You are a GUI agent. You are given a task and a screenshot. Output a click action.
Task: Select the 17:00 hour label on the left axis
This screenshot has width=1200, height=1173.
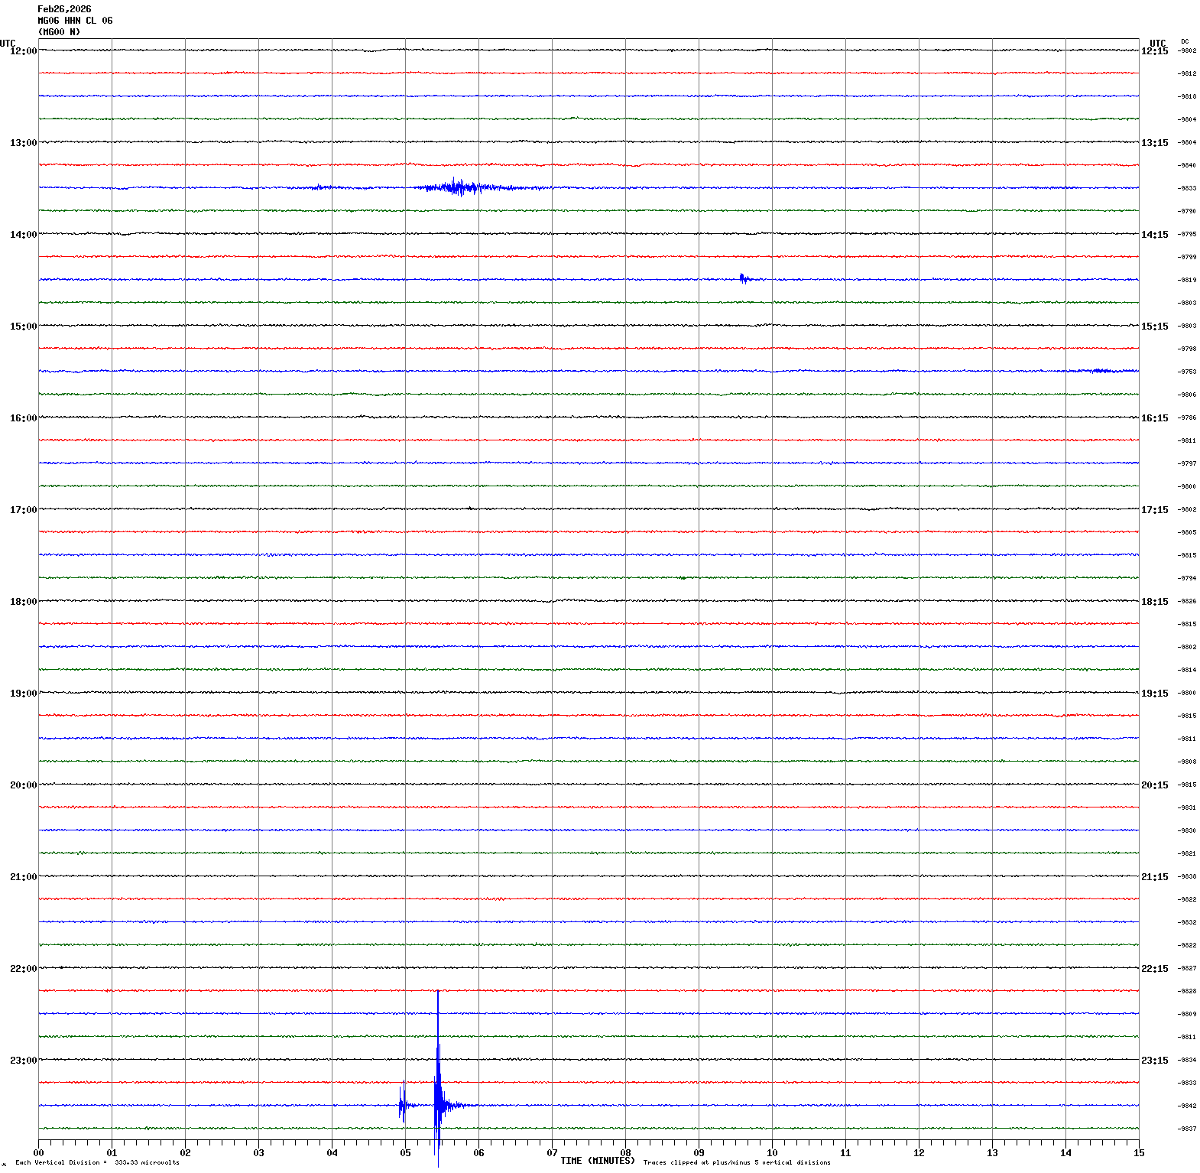point(23,510)
